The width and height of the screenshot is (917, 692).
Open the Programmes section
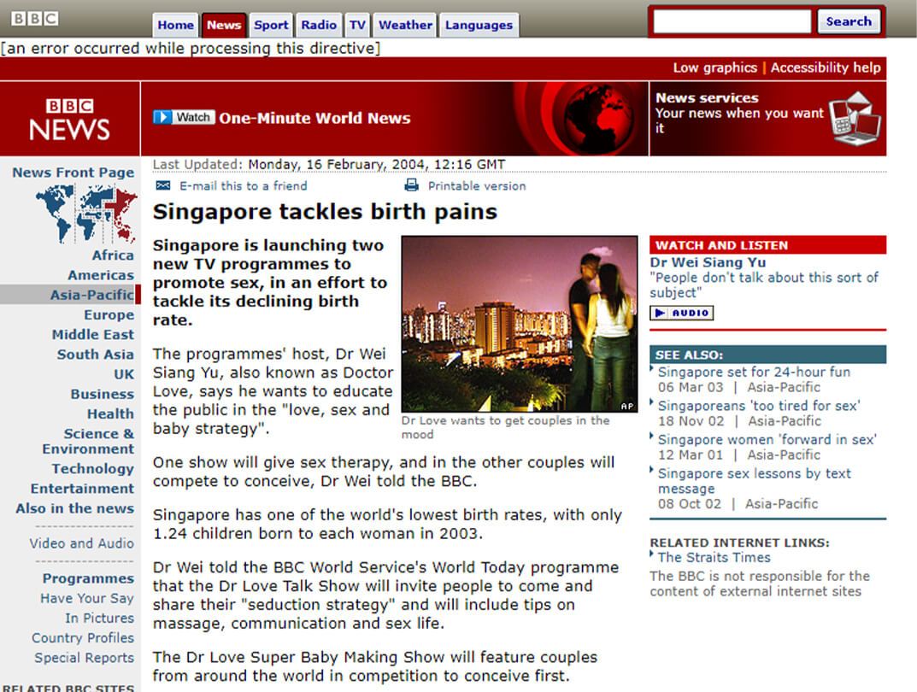tap(88, 578)
